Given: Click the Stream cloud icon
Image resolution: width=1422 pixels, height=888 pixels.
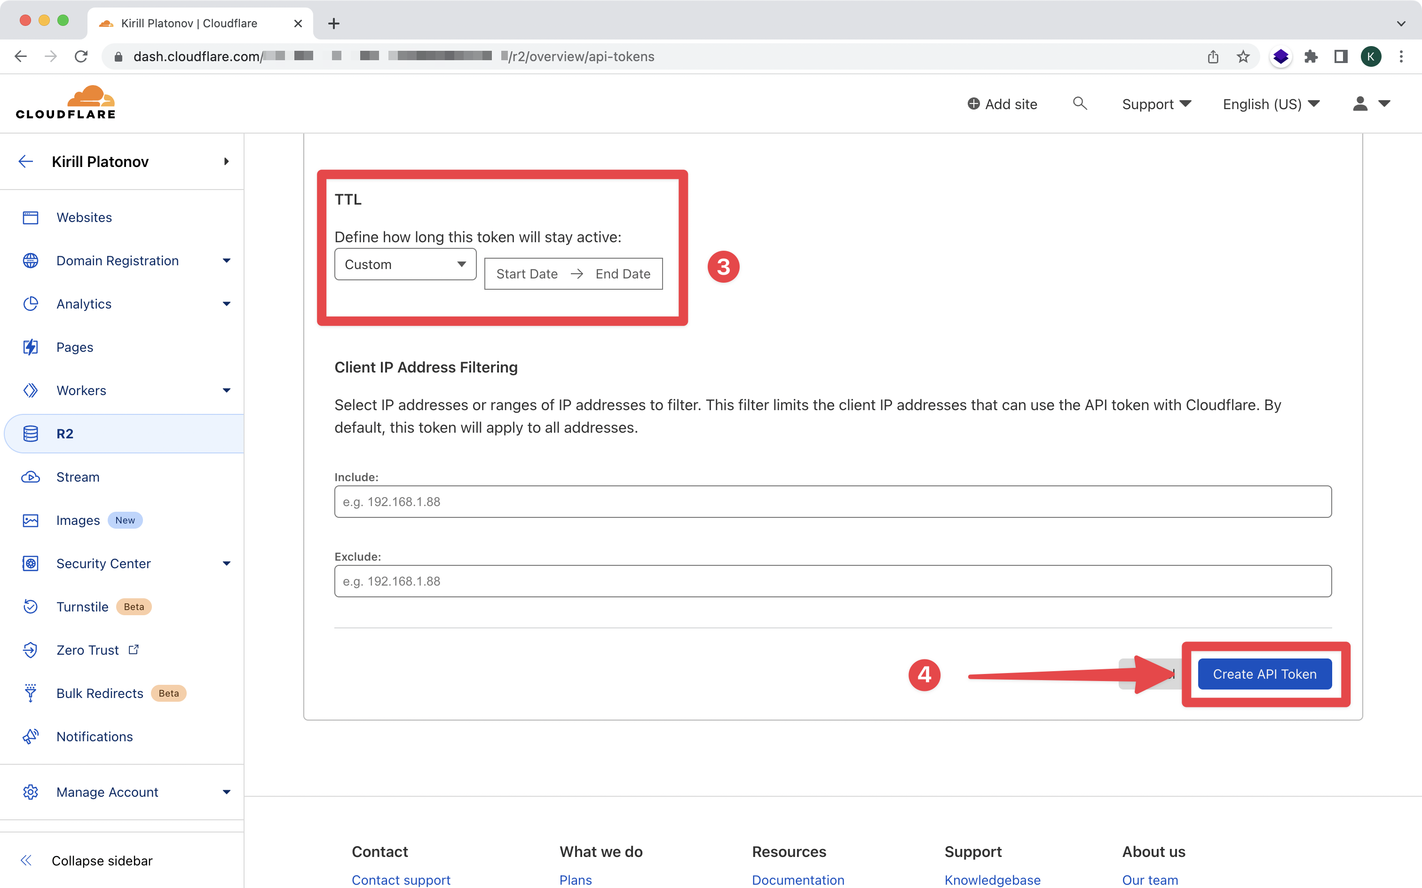Looking at the screenshot, I should click(x=31, y=477).
